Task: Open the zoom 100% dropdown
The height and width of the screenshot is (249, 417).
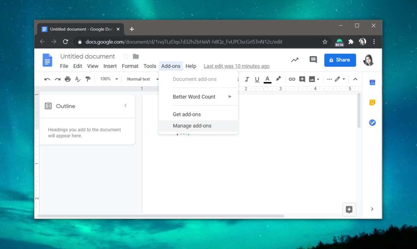Action: click(109, 79)
